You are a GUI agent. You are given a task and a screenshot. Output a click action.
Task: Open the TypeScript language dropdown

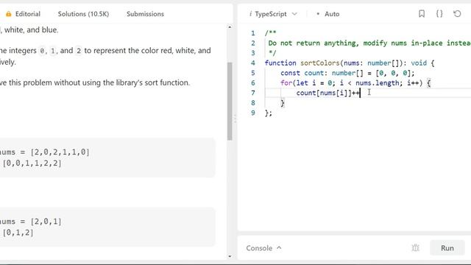[x=276, y=14]
